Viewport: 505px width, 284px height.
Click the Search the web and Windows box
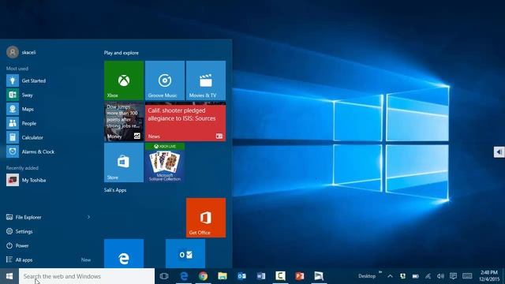click(87, 276)
